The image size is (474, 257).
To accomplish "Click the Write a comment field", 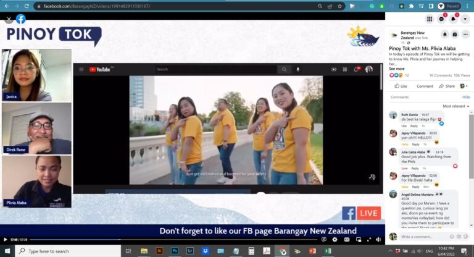I will pos(423,237).
